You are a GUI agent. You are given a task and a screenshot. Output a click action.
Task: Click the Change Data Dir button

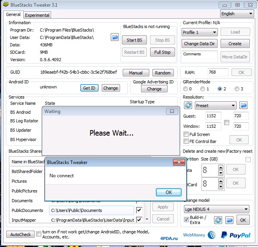point(200,44)
